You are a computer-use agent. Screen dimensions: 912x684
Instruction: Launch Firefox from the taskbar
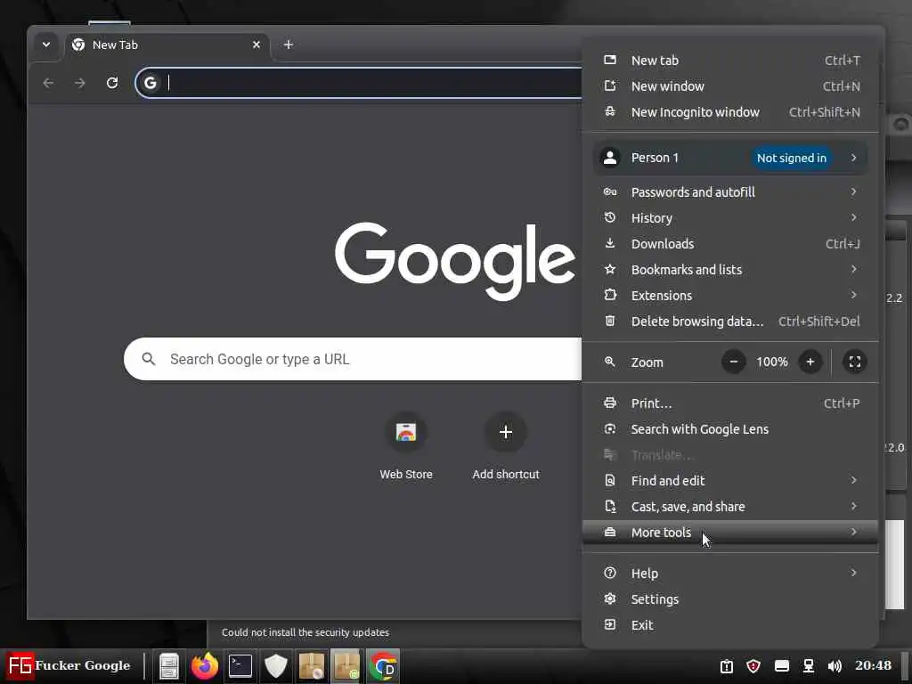click(205, 666)
